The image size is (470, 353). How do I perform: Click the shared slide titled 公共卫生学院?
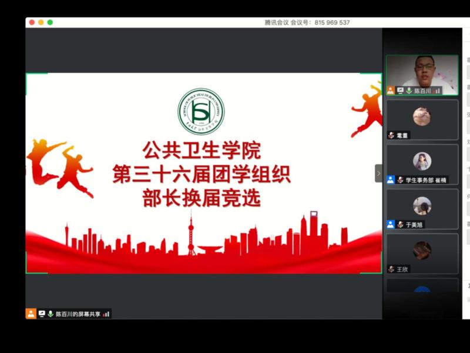tap(203, 174)
